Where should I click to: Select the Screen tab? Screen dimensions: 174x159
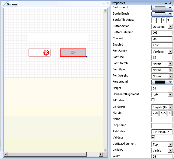tap(12, 4)
